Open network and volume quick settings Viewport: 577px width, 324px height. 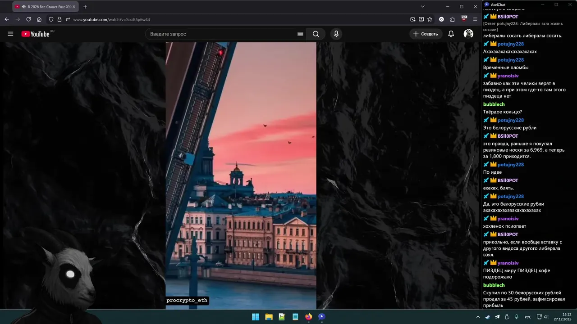tap(542, 317)
